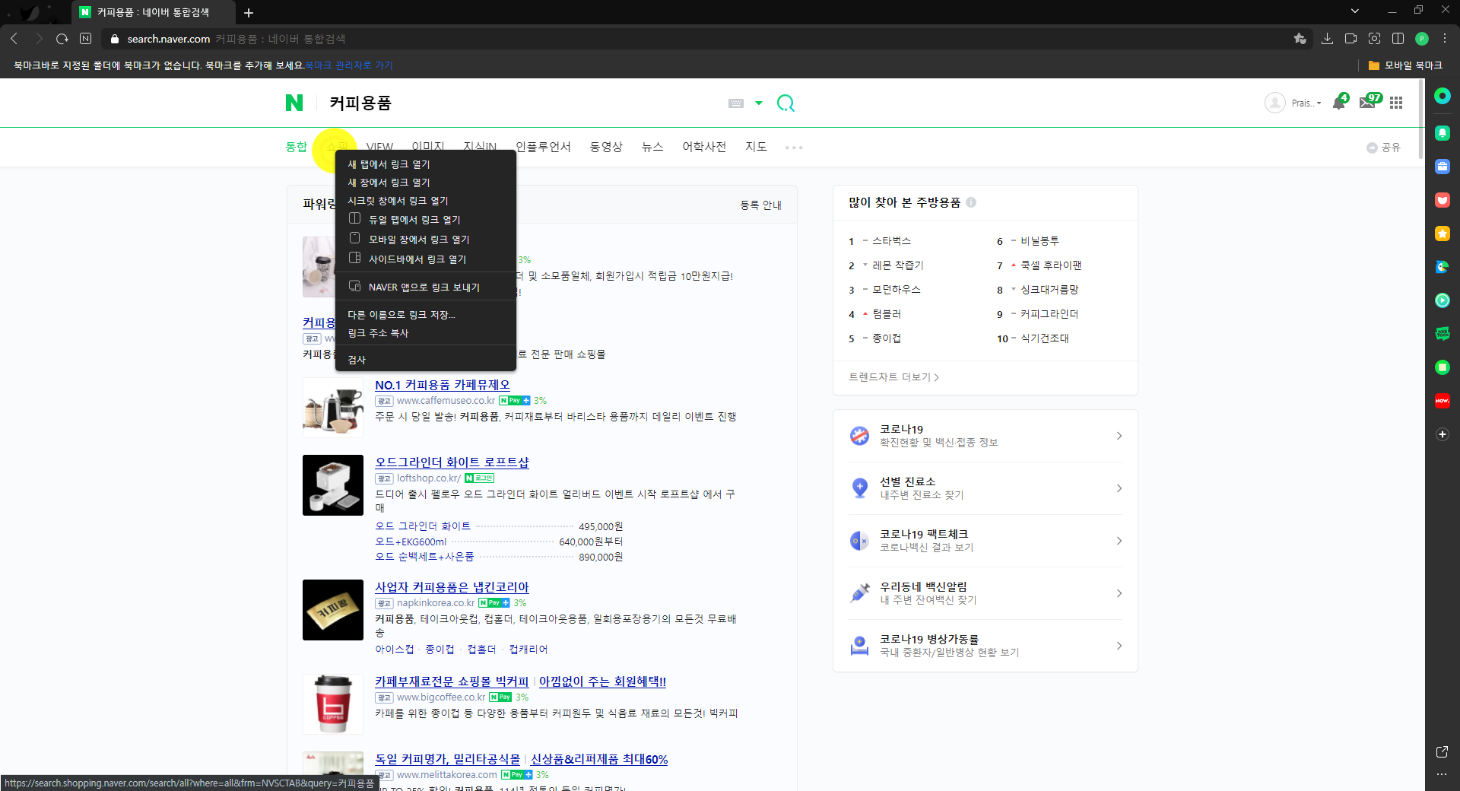The width and height of the screenshot is (1460, 791).
Task: Open the mail icon with 97 badge
Action: tap(1368, 103)
